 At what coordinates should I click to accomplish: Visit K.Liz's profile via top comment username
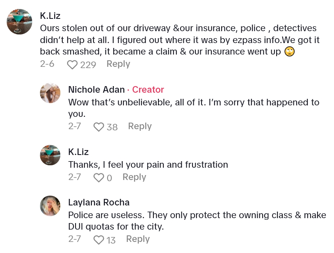pos(50,16)
